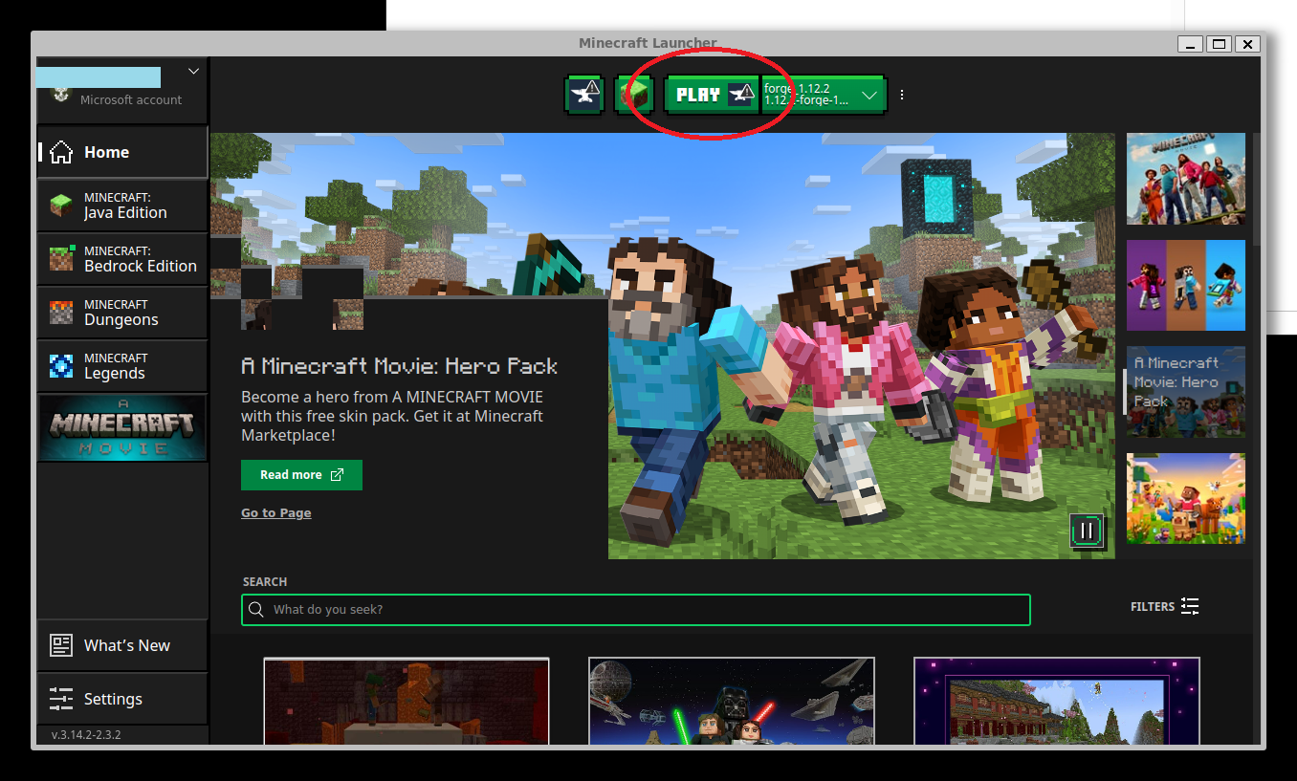
Task: Click the search magnifier icon
Action: (x=256, y=610)
